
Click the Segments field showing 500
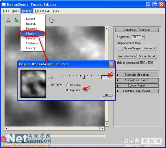[x=136, y=37]
